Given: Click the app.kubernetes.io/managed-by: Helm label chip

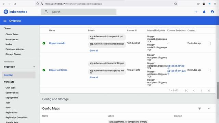Looking at the screenshot, I should (x=107, y=72).
